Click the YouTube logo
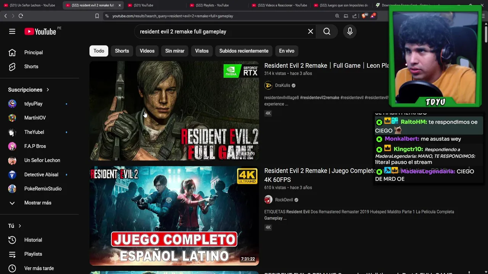The image size is (488, 274). 40,32
